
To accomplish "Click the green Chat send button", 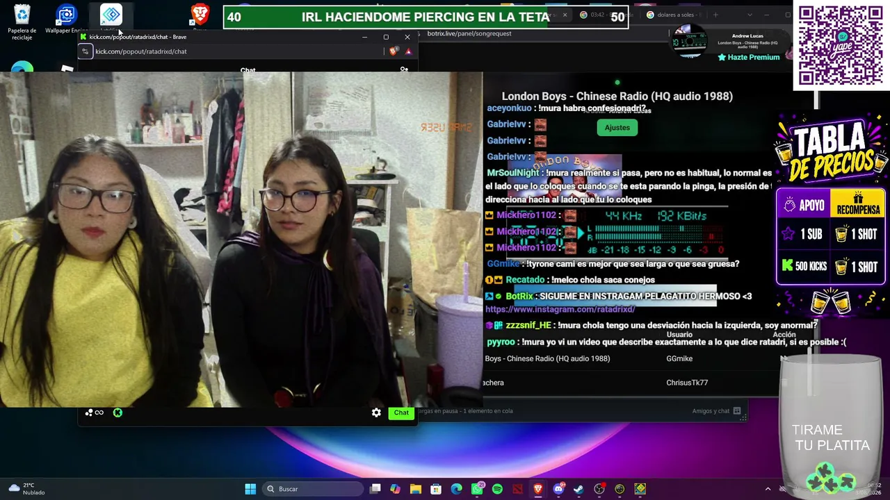I will [401, 412].
